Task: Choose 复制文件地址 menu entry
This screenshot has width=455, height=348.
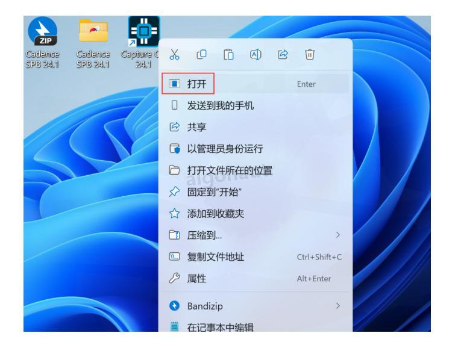Action: pos(256,257)
